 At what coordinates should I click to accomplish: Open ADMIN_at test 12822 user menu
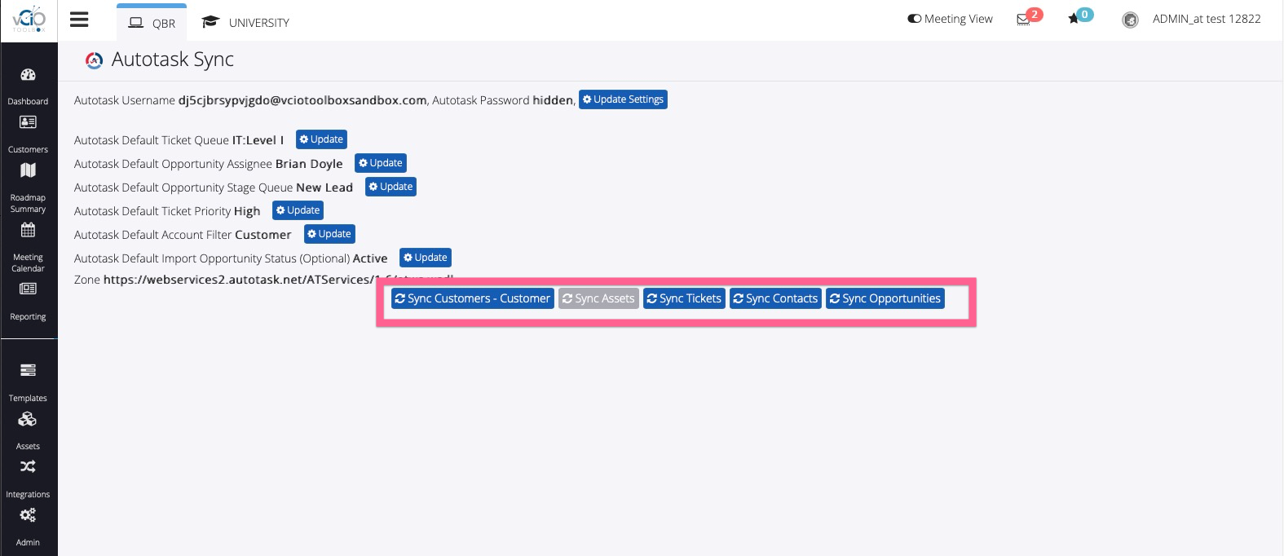(1207, 19)
